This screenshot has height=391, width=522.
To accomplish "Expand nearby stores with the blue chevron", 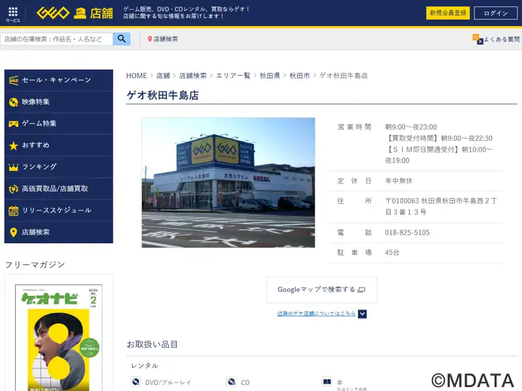I will [362, 314].
